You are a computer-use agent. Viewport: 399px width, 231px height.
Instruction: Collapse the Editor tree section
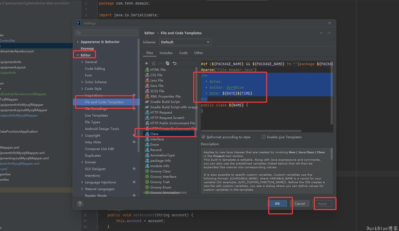[78, 55]
